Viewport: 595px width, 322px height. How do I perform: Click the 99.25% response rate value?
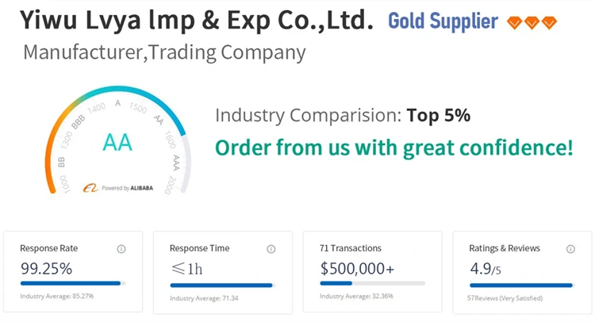click(x=46, y=269)
